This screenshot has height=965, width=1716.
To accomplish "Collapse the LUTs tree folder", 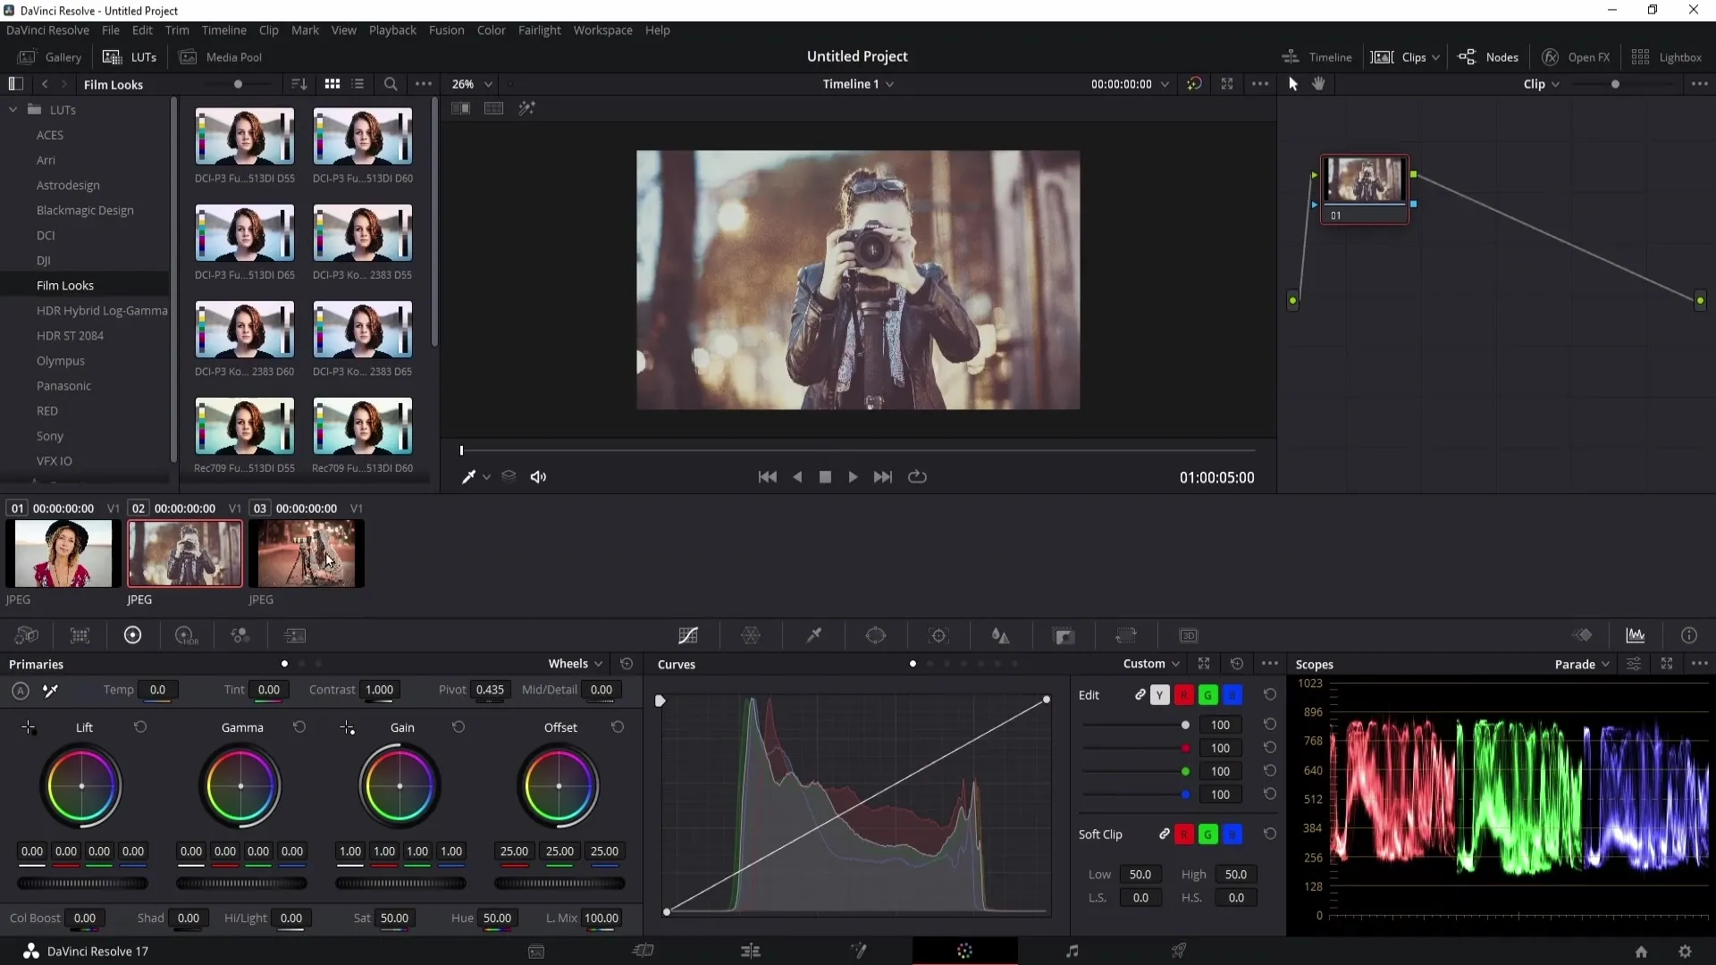I will pos(13,110).
